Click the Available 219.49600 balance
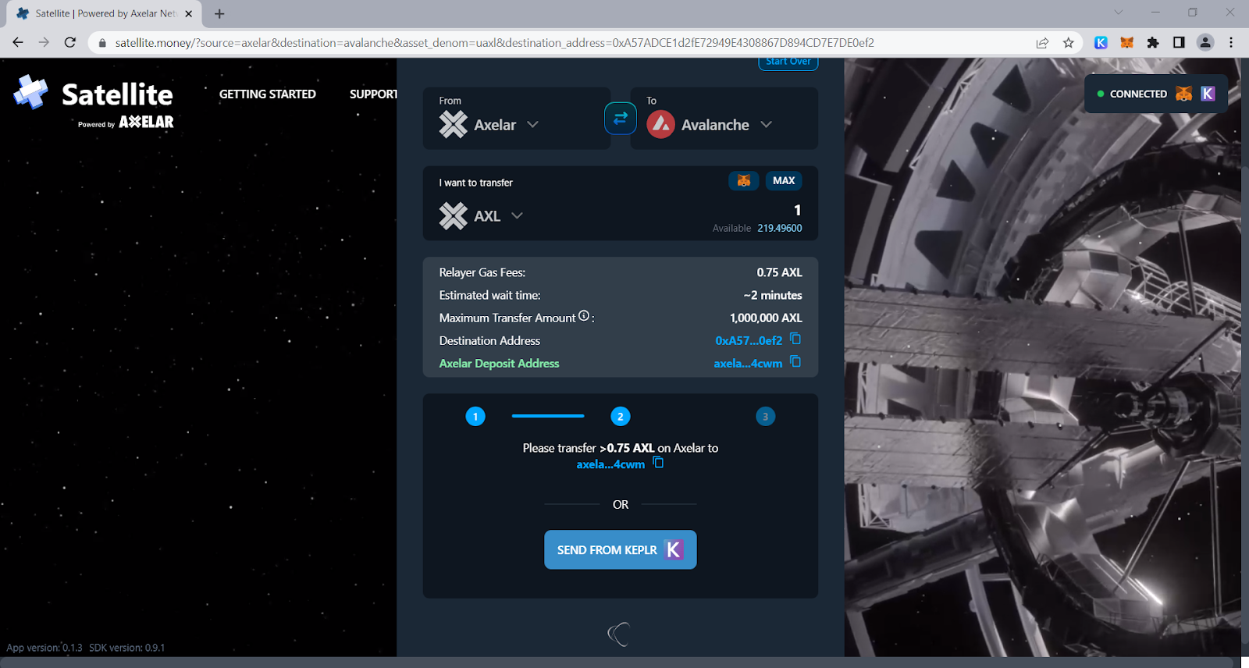 757,228
